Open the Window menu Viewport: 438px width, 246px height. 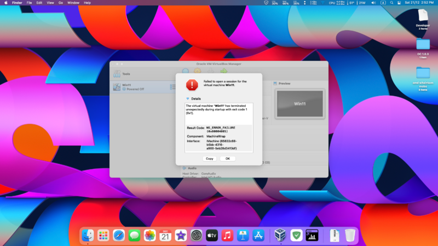(x=73, y=3)
